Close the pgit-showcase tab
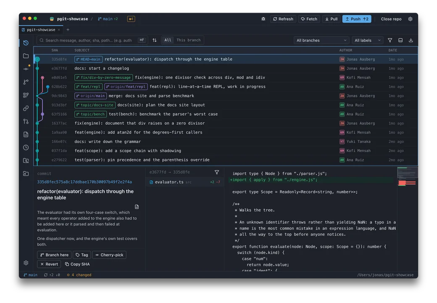Screen dimensions: 437x303 (59, 30)
